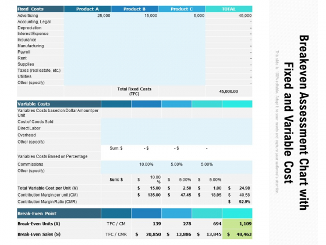Click the Interest Expense row label
This screenshot has width=326, height=245.
(33, 34)
